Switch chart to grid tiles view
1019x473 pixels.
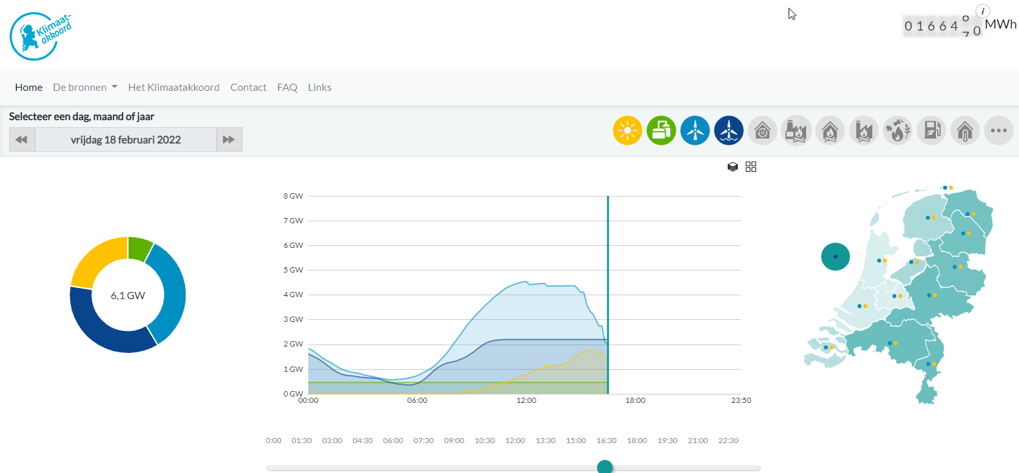click(x=751, y=167)
